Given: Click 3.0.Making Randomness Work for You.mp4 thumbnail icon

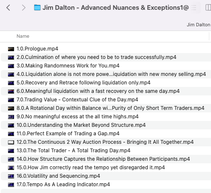Looking at the screenshot, I should point(11,66).
